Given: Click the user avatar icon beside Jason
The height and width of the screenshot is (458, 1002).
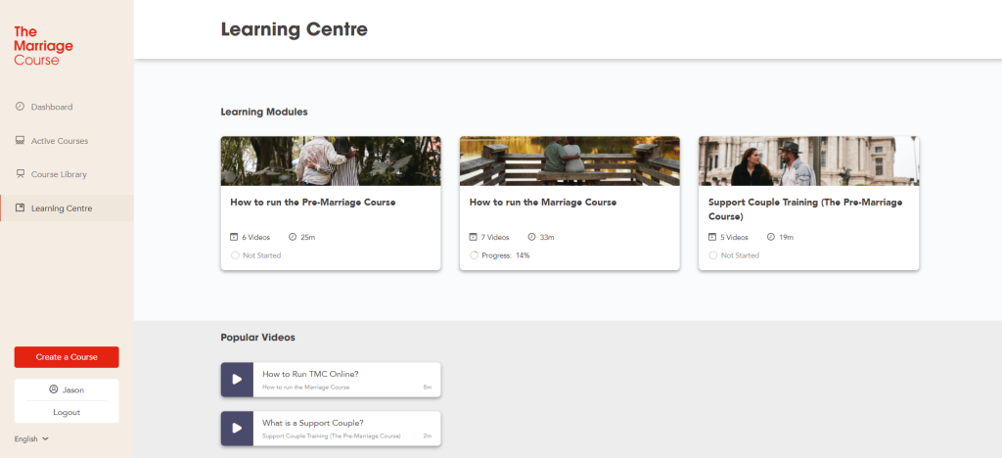Looking at the screenshot, I should [54, 389].
